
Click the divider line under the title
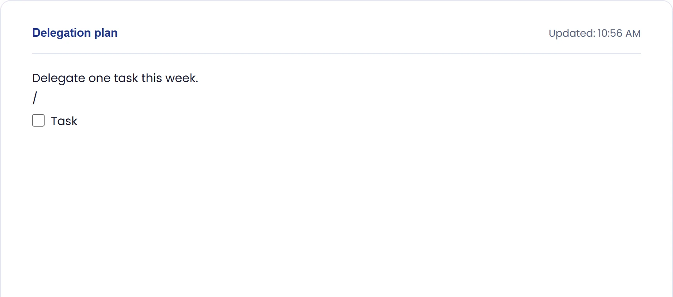[x=336, y=54]
